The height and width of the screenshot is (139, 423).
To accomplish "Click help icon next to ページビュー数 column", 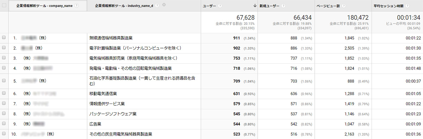I will (344, 6).
